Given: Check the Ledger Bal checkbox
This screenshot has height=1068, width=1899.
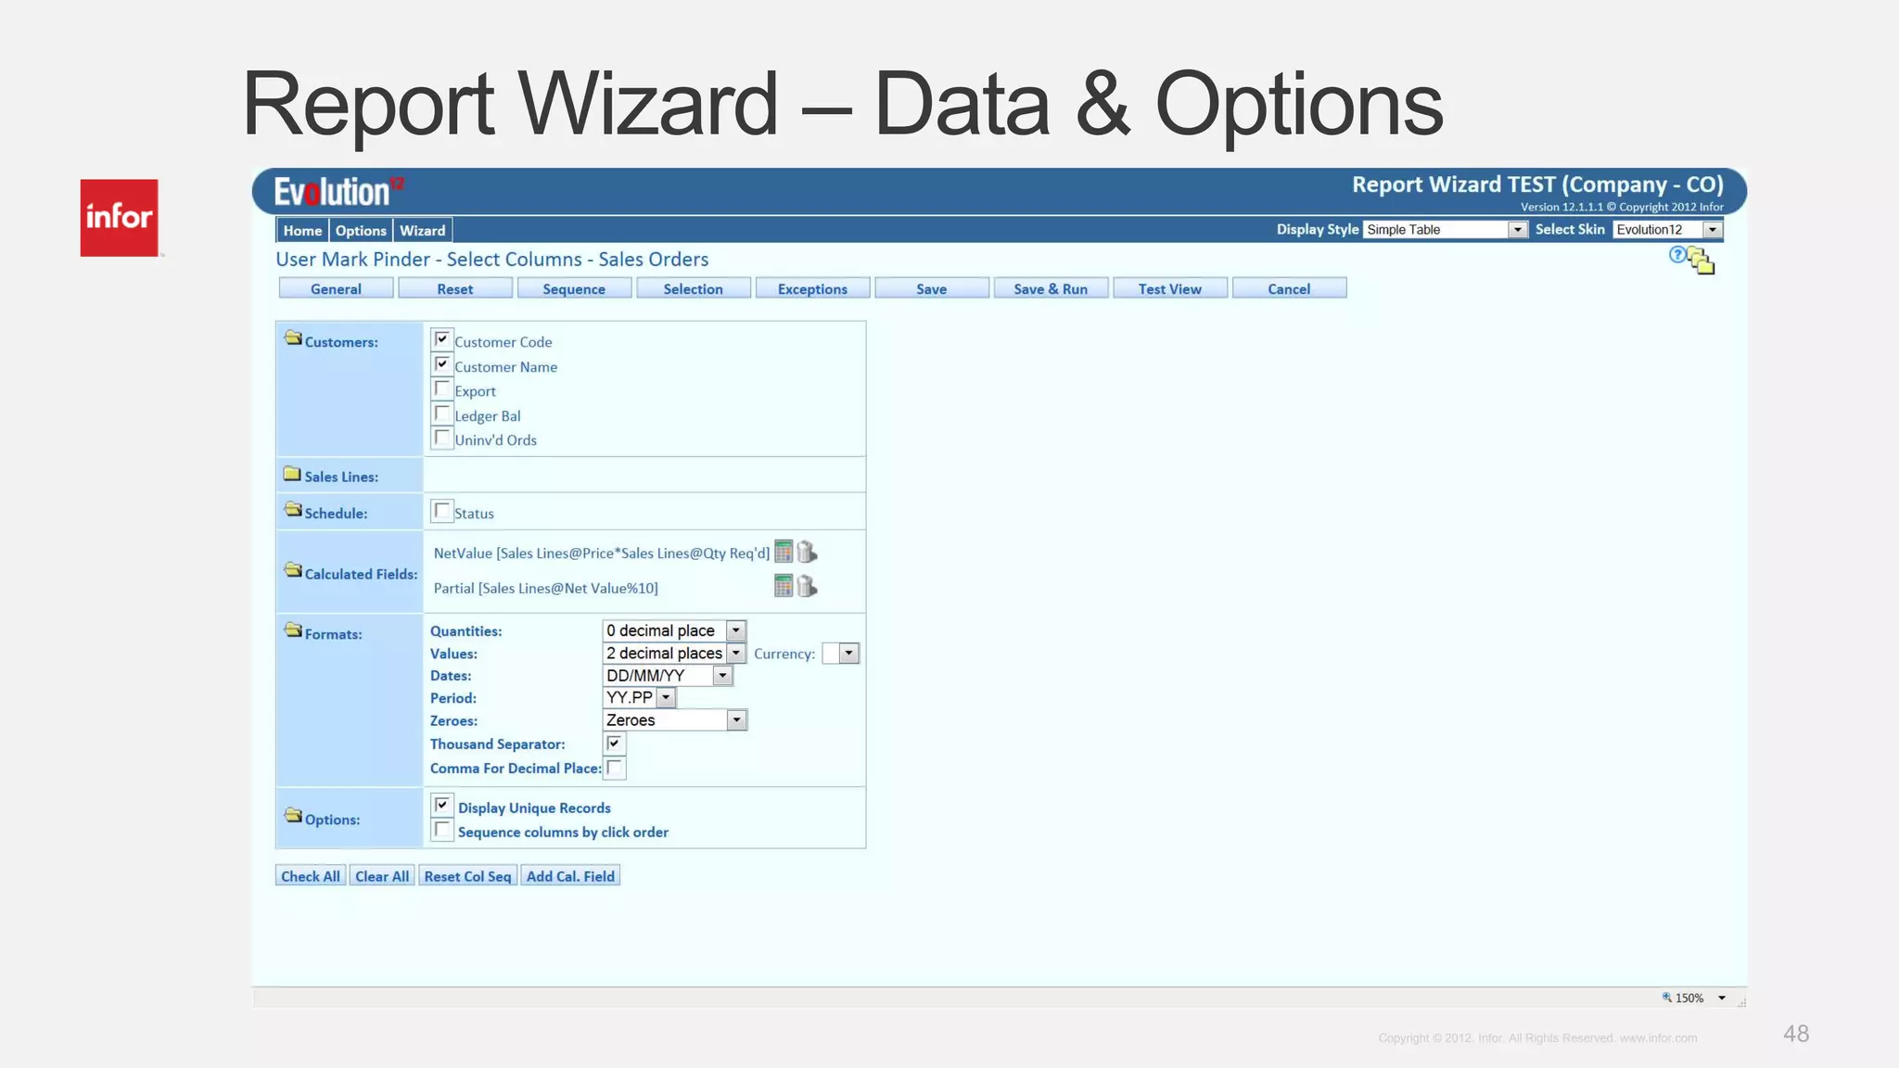Looking at the screenshot, I should click(442, 413).
